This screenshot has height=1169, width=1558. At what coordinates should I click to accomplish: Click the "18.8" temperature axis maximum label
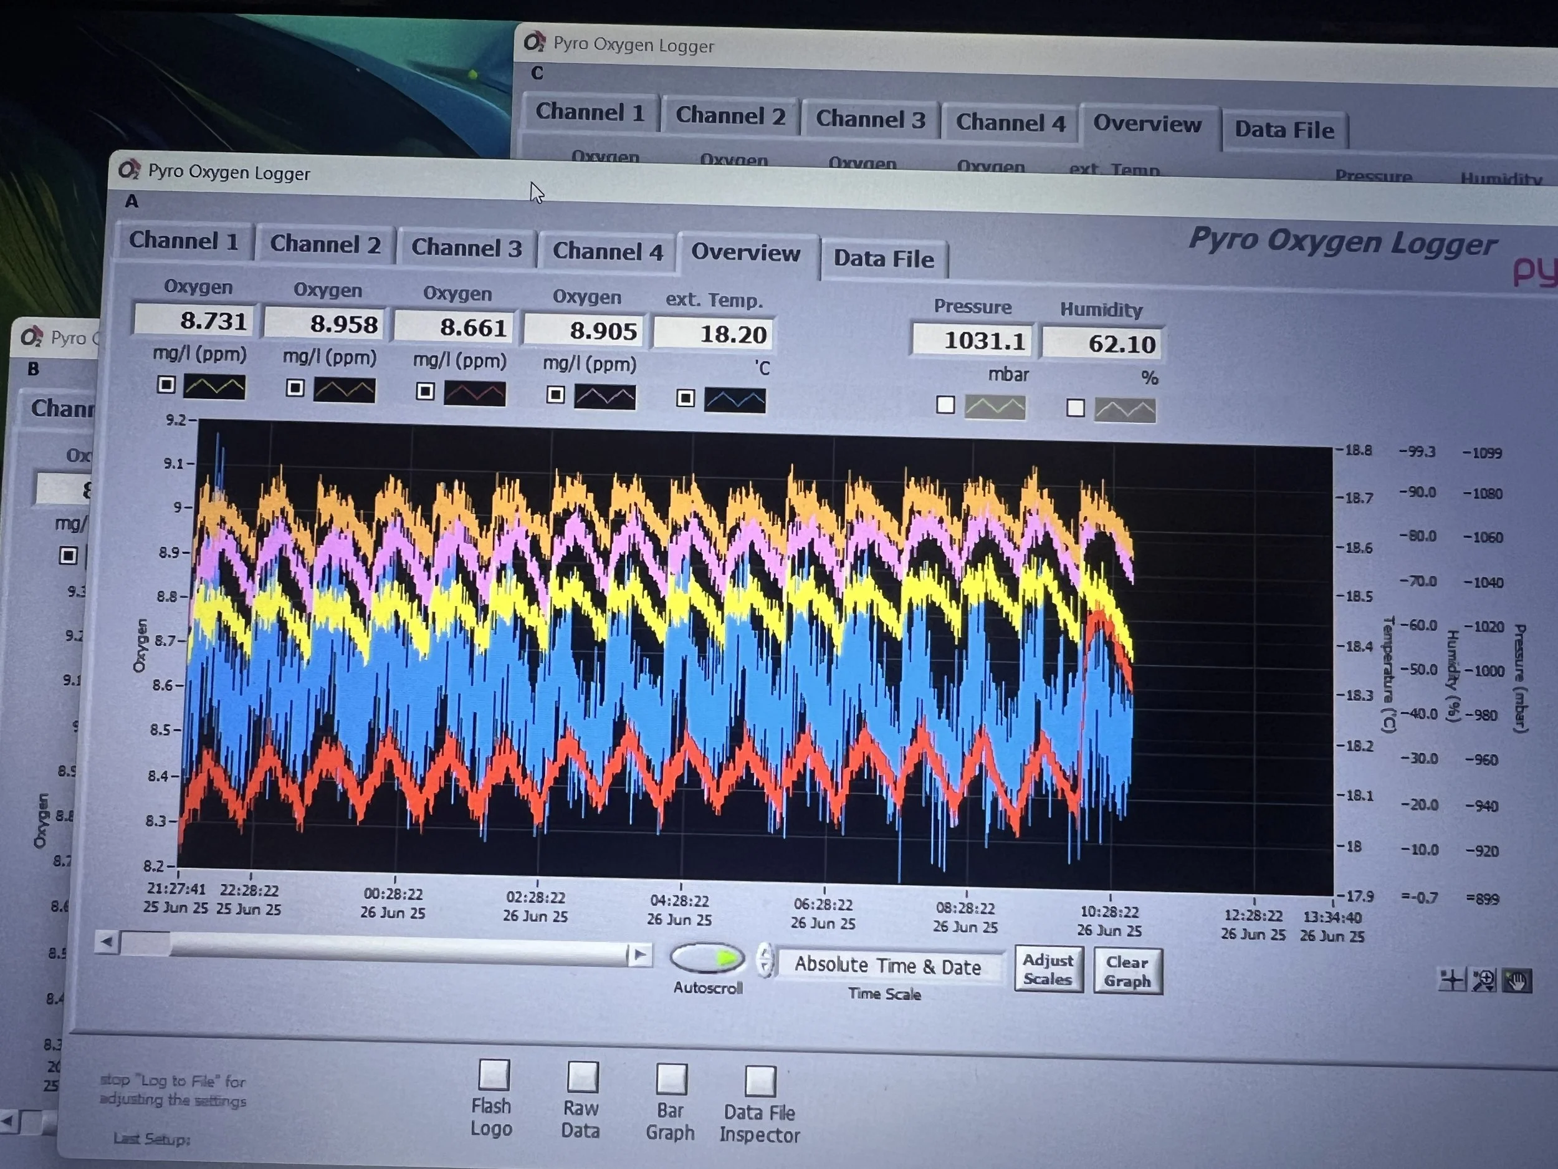(1358, 450)
